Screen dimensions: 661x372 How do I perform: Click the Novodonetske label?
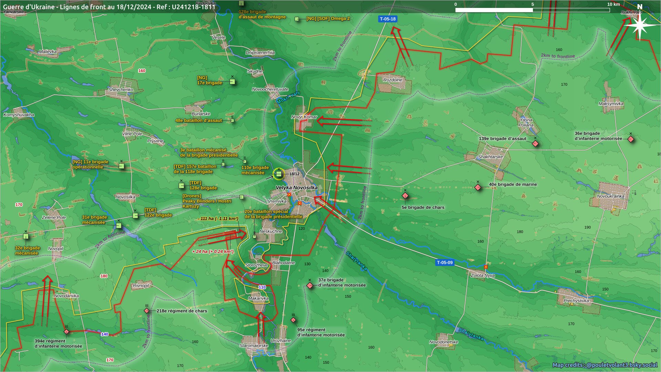pos(444,342)
